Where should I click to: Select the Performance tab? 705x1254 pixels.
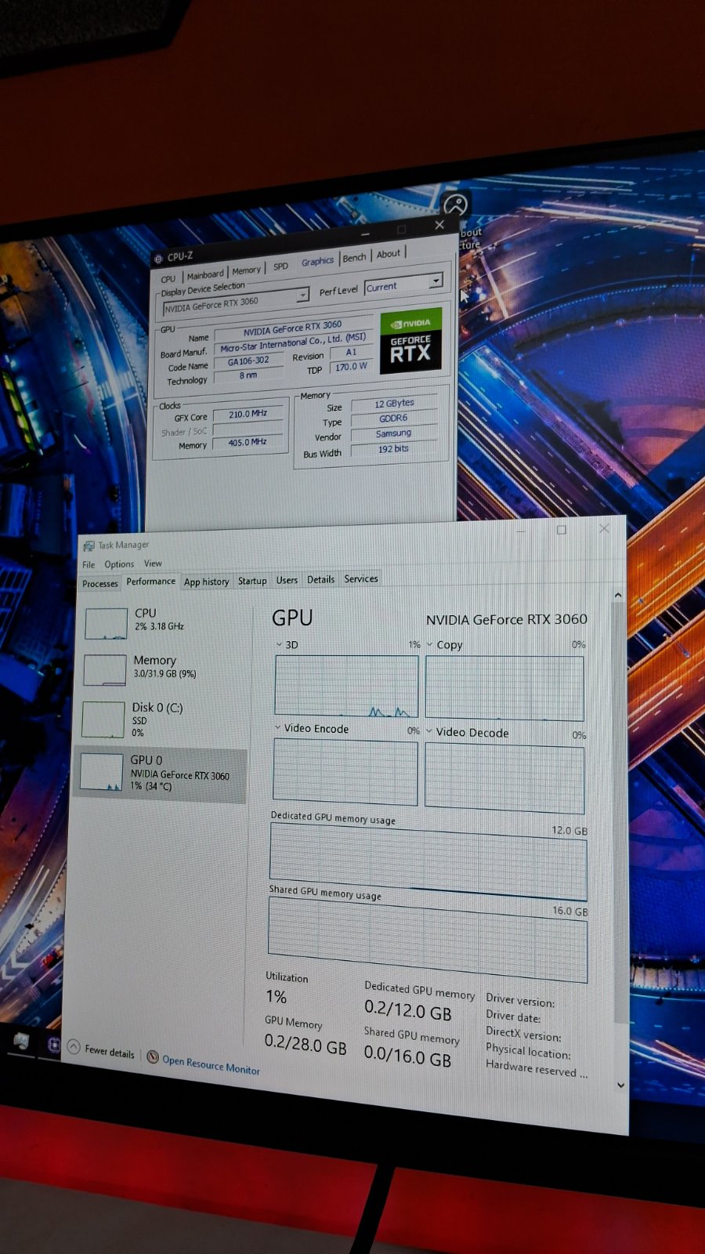(x=151, y=582)
